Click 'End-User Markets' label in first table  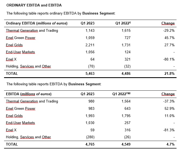pos(20,52)
